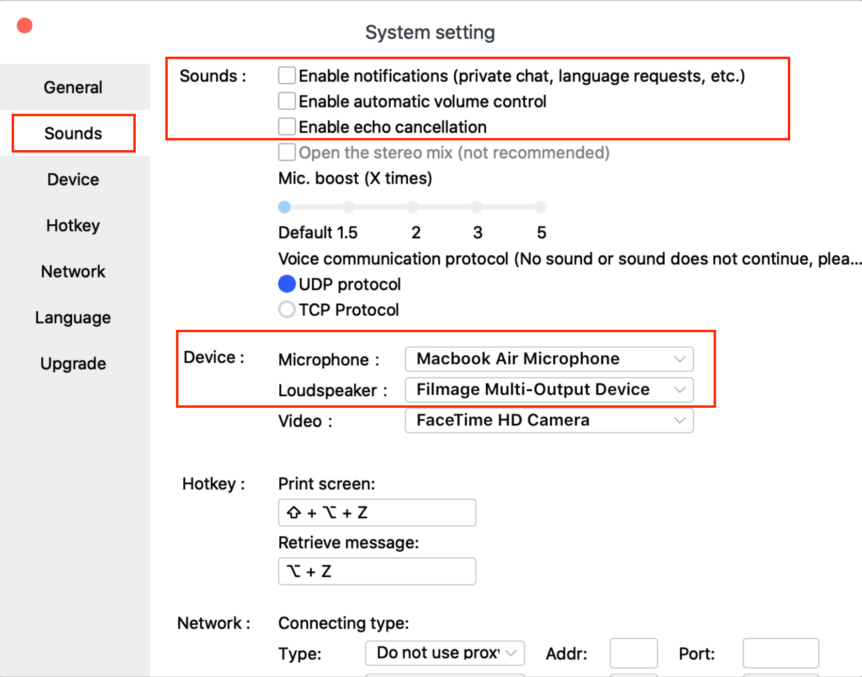
Task: Close the System setting window
Action: pos(25,26)
